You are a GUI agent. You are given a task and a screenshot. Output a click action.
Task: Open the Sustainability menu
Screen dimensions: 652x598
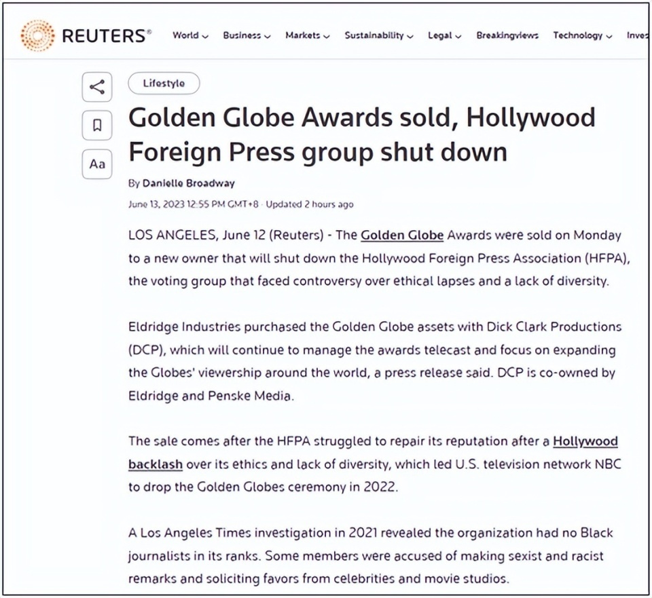379,36
